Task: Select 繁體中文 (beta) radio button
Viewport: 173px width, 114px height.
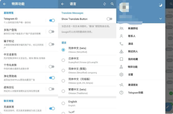Action: 63,91
